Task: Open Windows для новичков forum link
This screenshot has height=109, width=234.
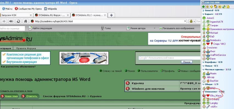Action: click(148, 89)
